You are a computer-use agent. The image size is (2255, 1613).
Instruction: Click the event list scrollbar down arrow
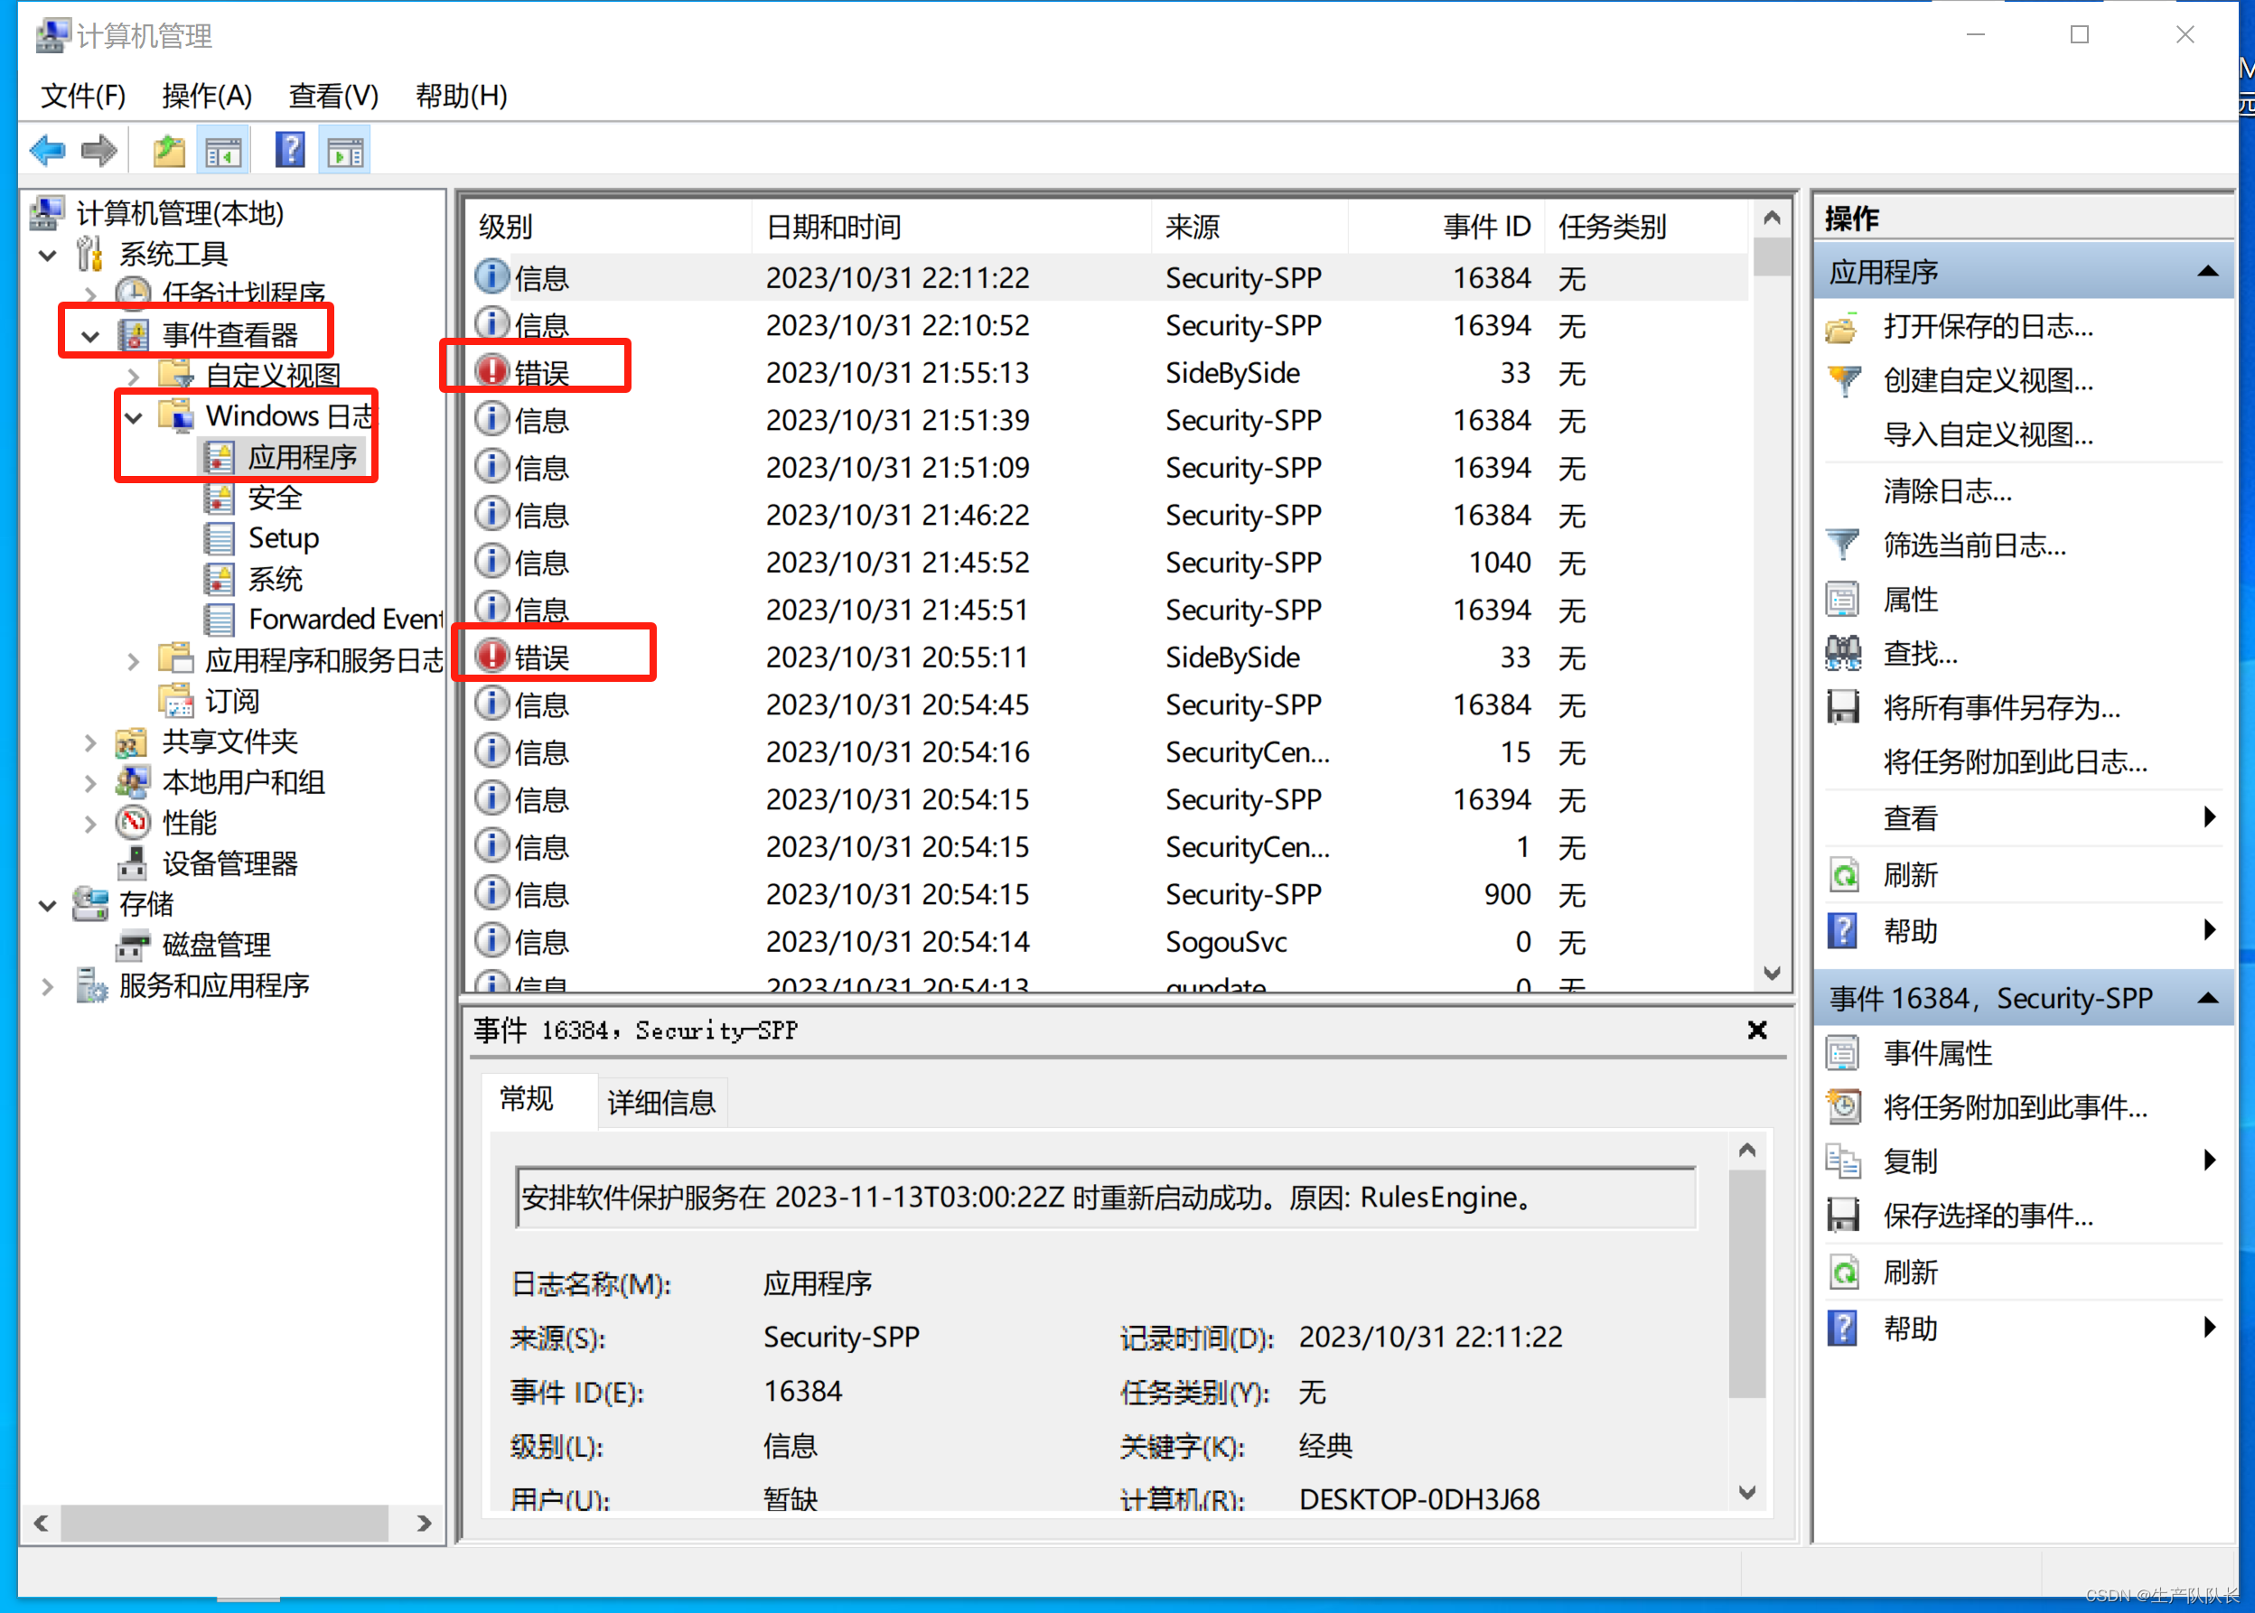point(1772,974)
